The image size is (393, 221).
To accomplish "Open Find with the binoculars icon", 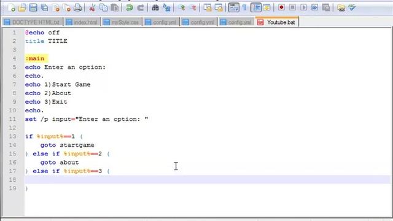I will coord(155,8).
